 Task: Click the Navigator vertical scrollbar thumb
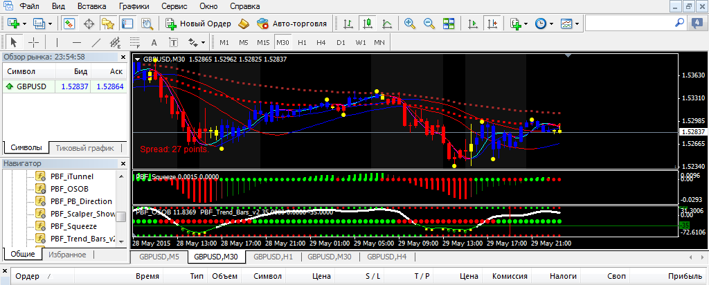point(120,217)
